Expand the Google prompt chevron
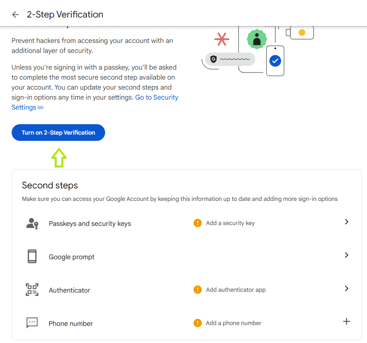This screenshot has height=343, width=367. pos(346,255)
